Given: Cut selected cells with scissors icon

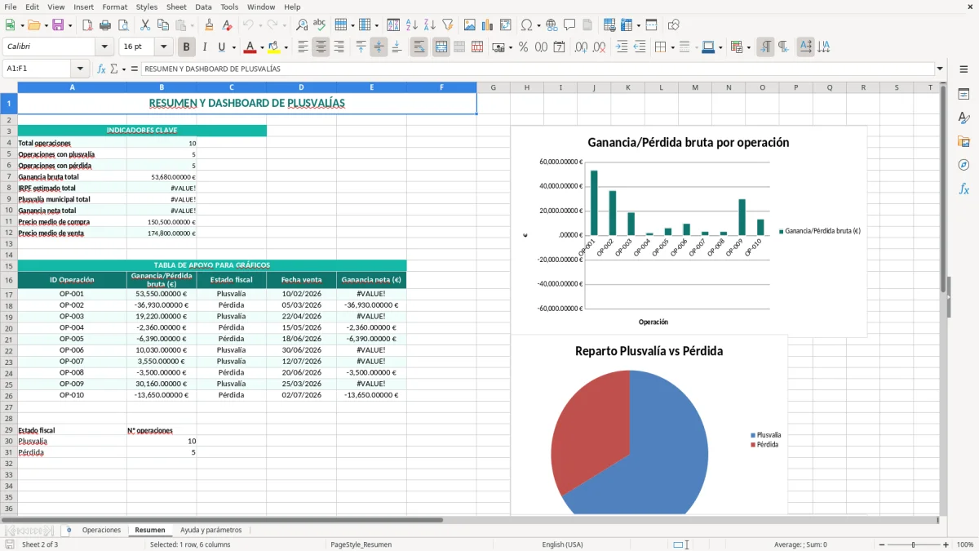Looking at the screenshot, I should tap(144, 25).
